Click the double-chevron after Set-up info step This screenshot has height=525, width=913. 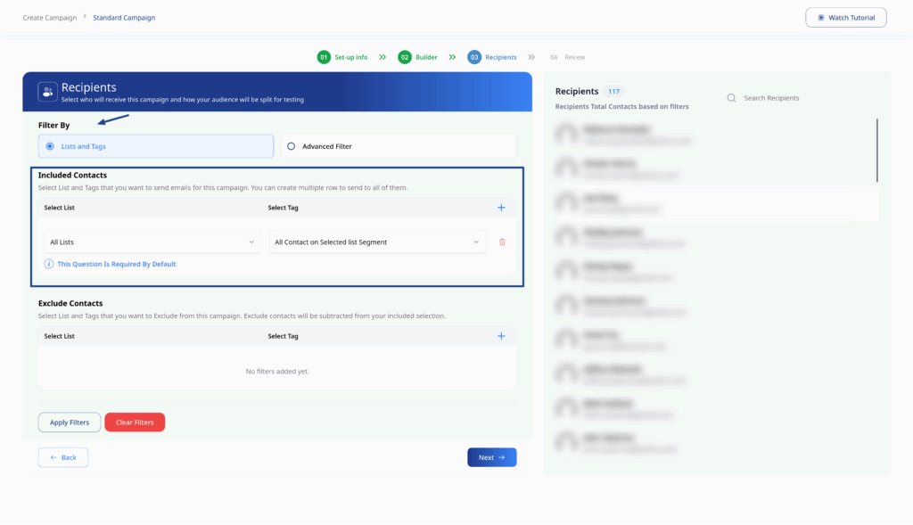(x=382, y=57)
